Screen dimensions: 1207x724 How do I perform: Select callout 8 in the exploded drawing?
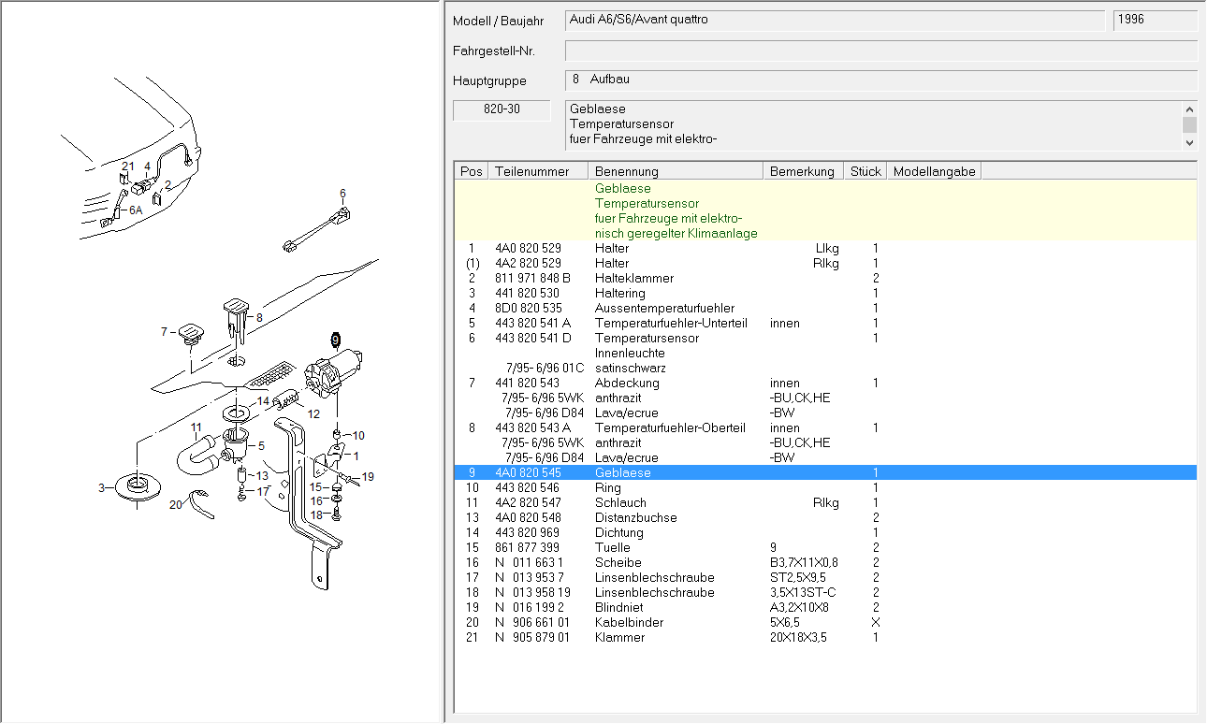click(259, 318)
